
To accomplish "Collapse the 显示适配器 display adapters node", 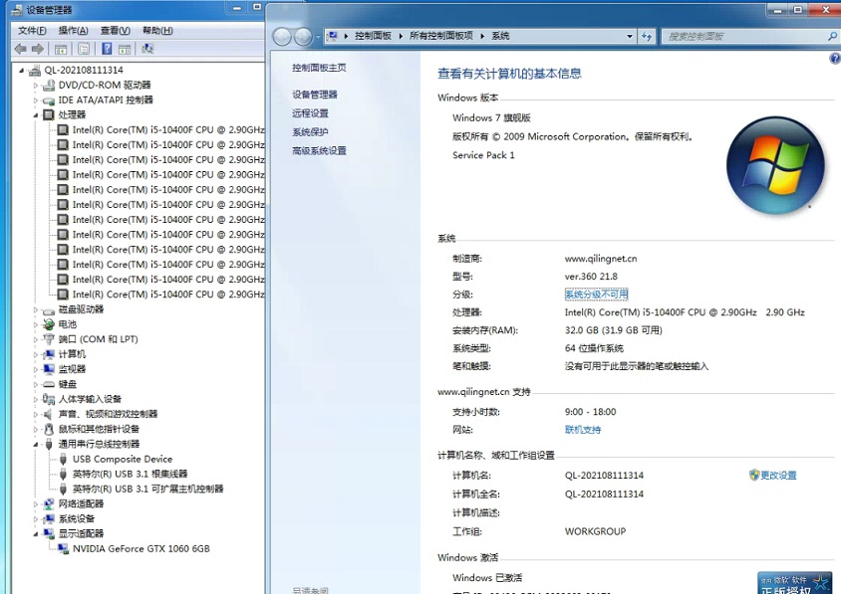I will coord(36,534).
